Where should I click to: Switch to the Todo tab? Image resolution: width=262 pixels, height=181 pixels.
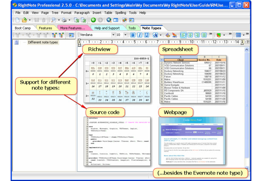click(132, 28)
